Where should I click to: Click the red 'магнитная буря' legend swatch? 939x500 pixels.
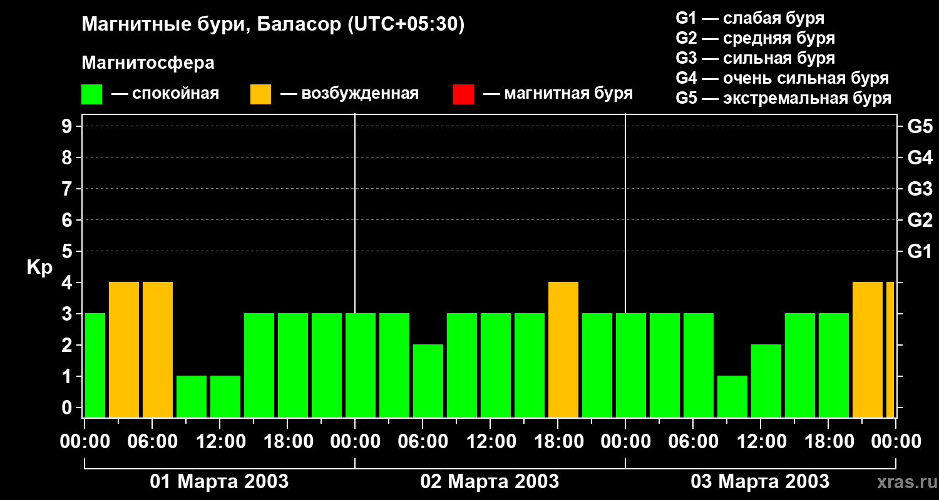pyautogui.click(x=463, y=94)
